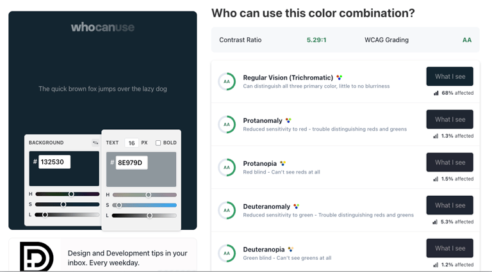
Task: Click the text size PX input
Action: pyautogui.click(x=131, y=143)
